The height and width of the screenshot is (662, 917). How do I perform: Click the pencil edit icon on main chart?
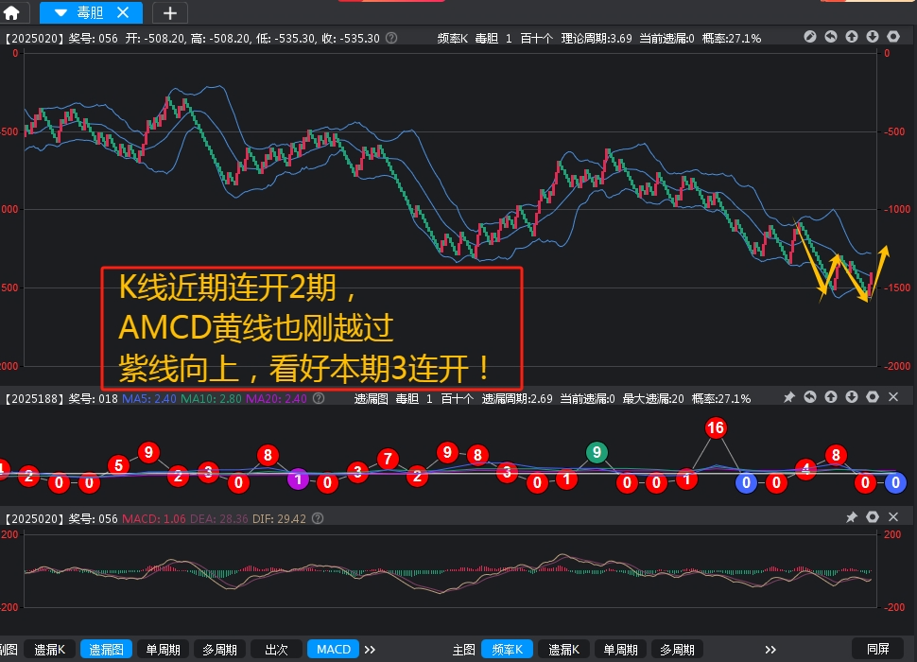[810, 37]
